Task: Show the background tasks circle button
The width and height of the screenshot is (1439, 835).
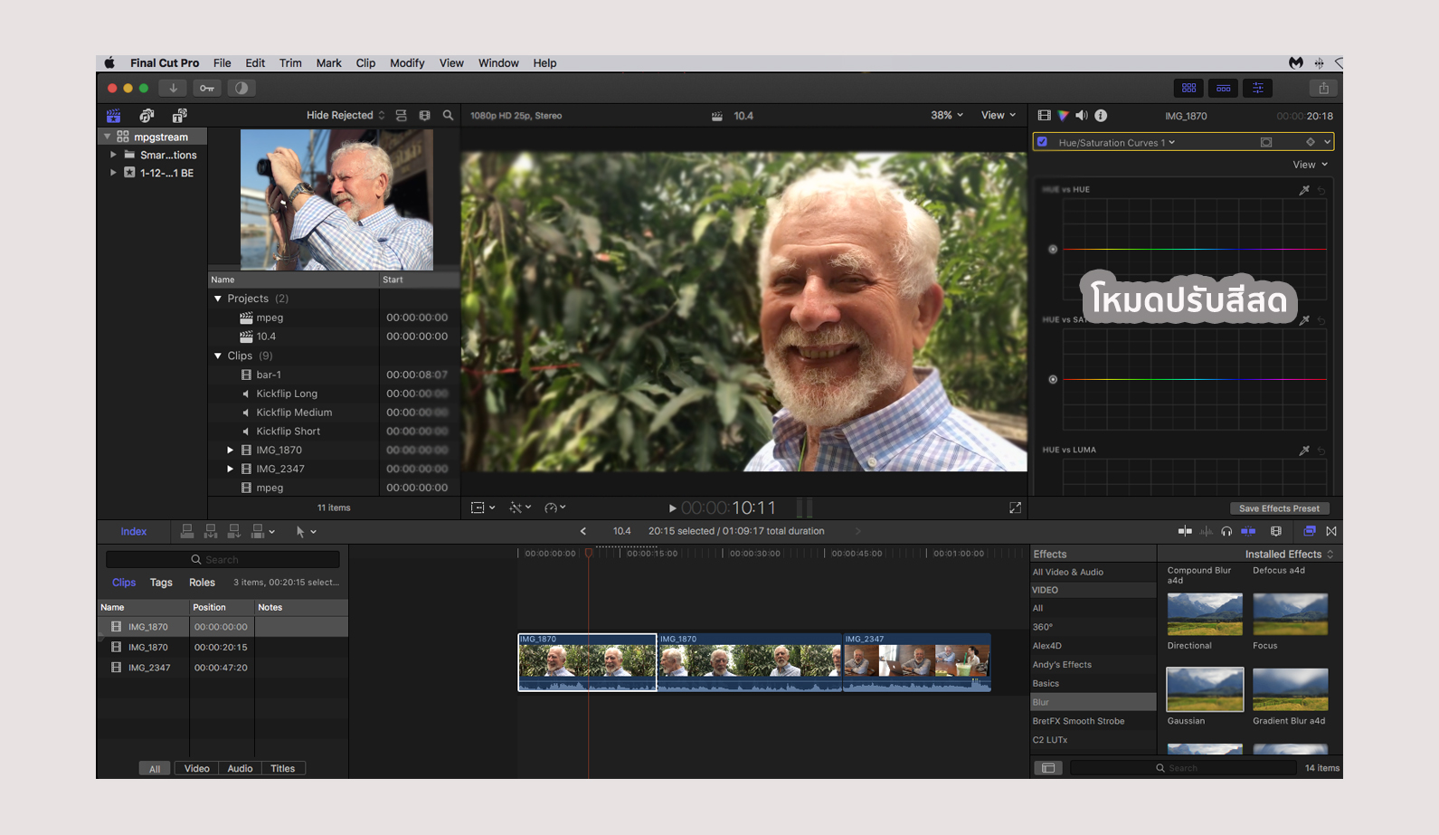Action: [x=241, y=88]
